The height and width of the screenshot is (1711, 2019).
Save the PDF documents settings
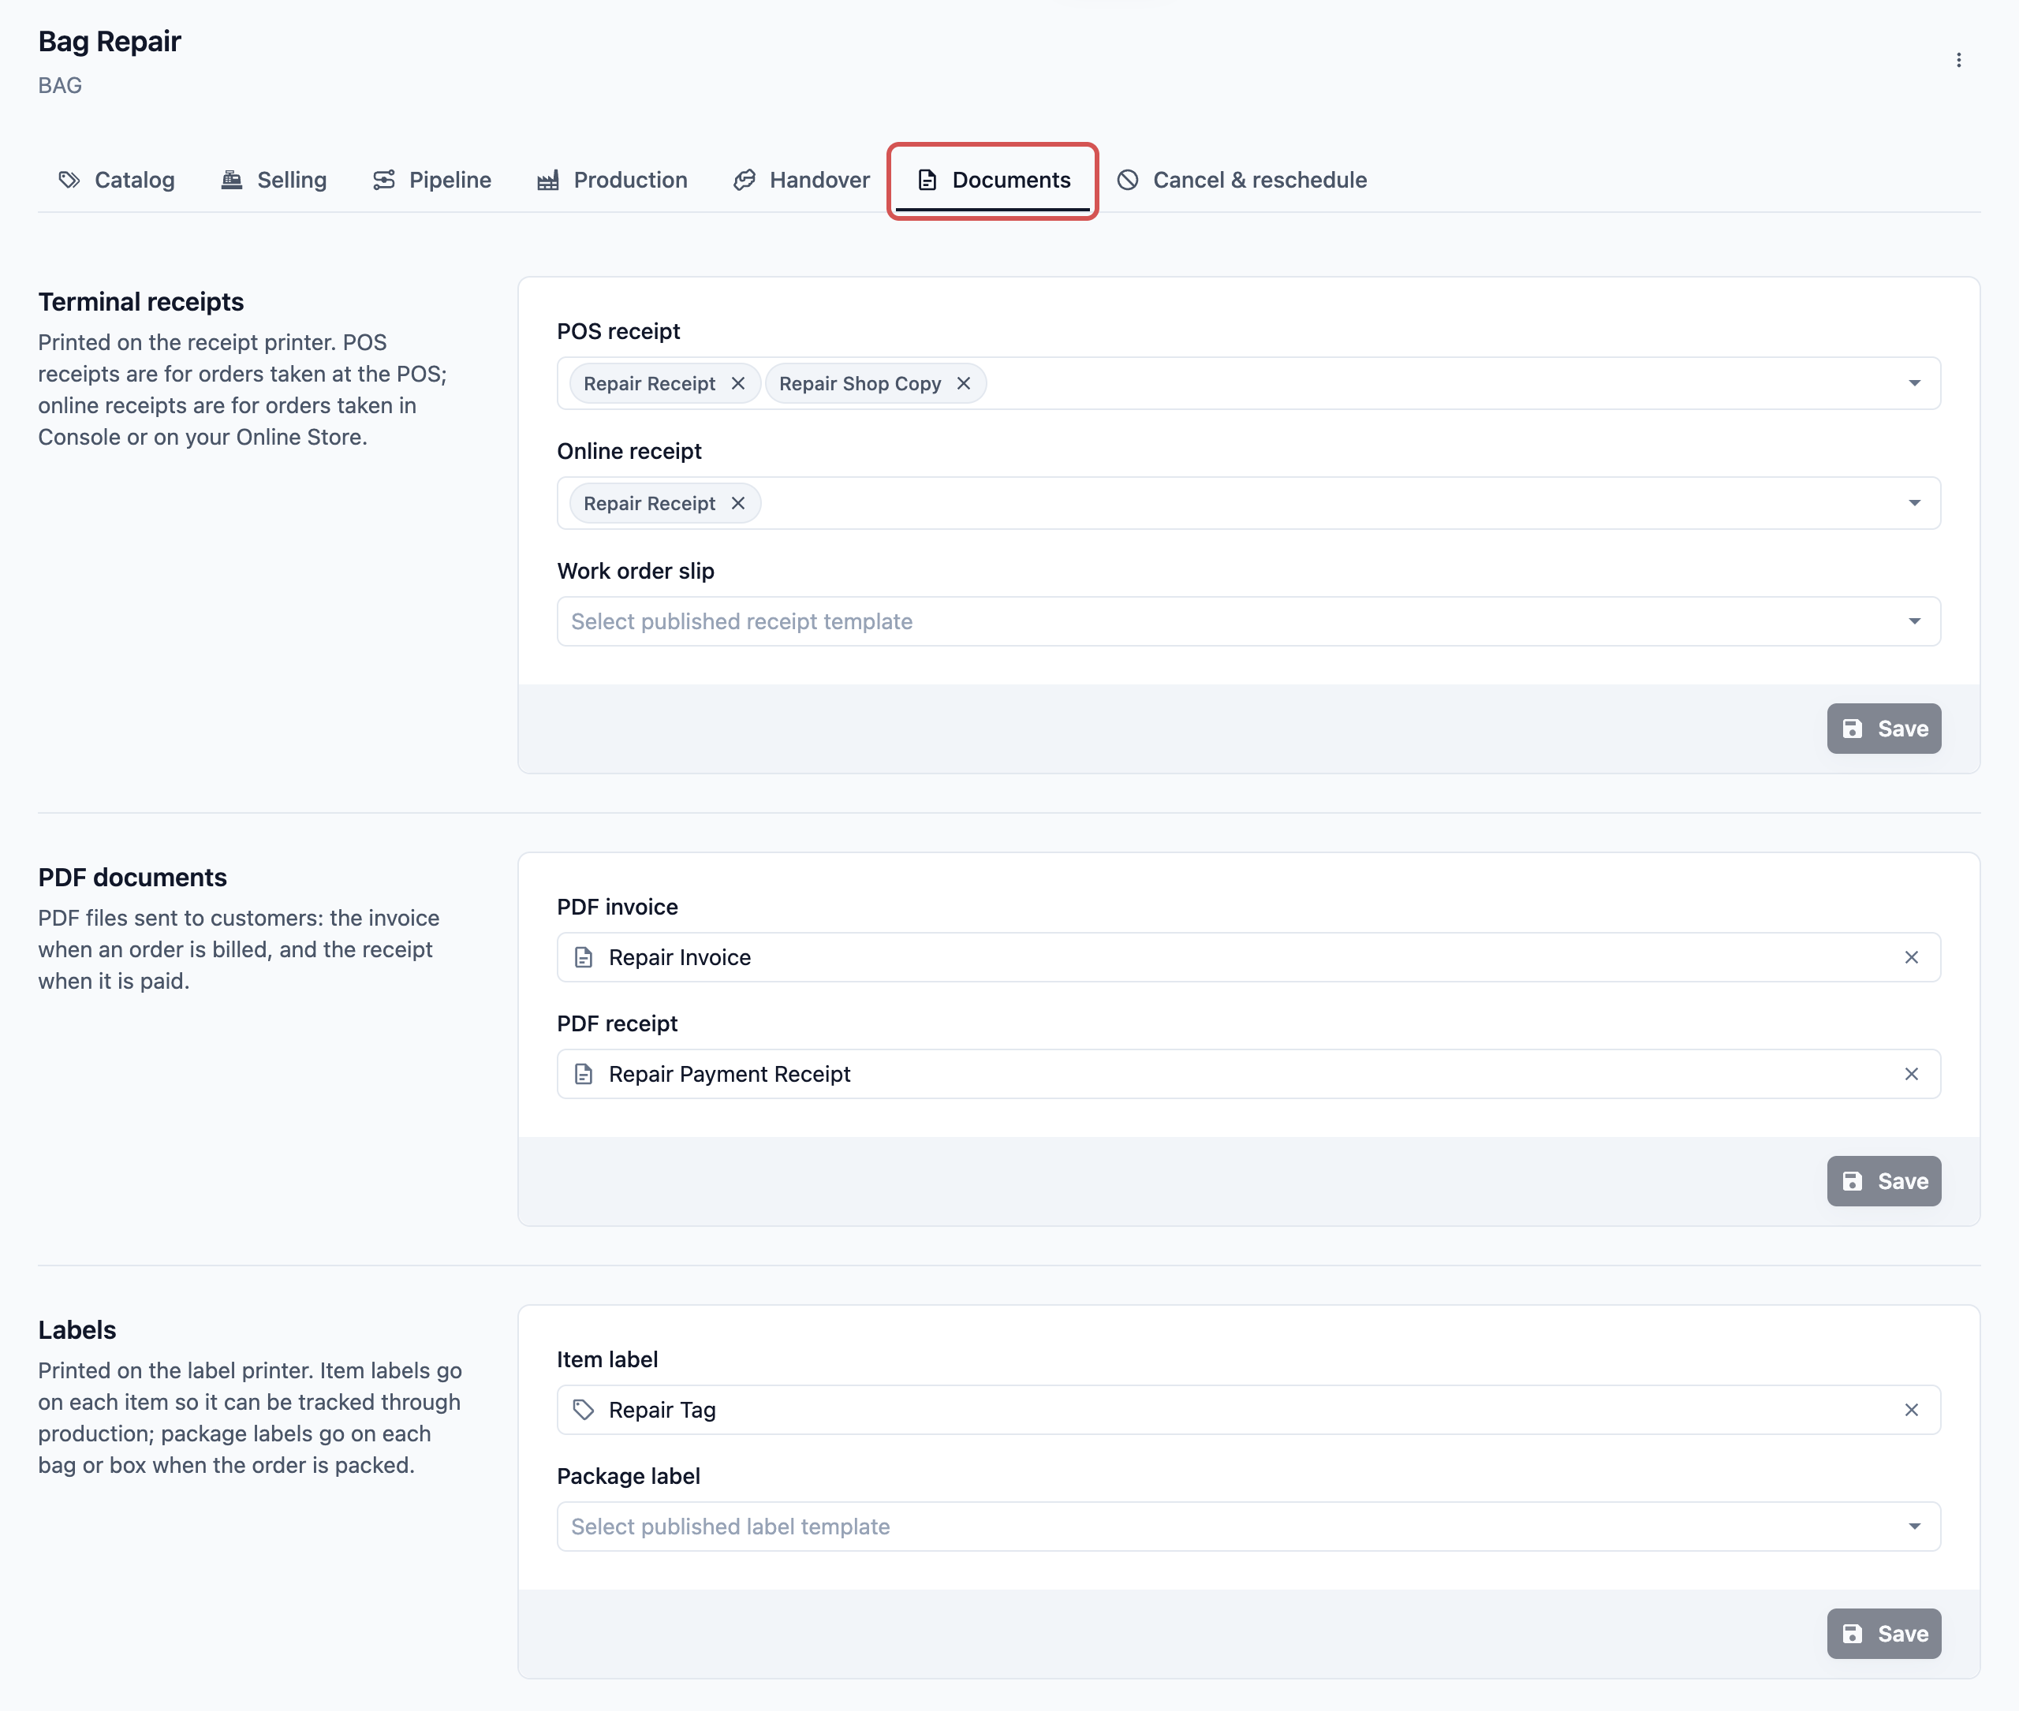point(1883,1181)
